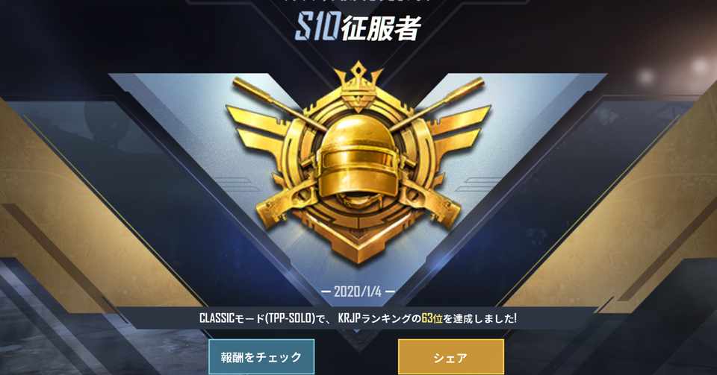Click the golden pedestal base of the badge
Image resolution: width=717 pixels, height=375 pixels.
pos(358,239)
